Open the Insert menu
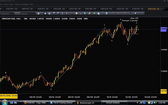 pos(11,4)
